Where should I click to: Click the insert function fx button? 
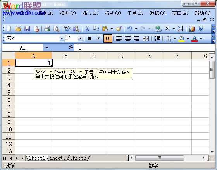[x=71, y=48]
